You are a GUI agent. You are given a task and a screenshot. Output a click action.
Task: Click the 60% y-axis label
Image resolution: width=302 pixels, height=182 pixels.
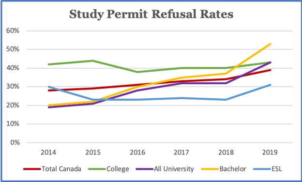pyautogui.click(x=13, y=30)
